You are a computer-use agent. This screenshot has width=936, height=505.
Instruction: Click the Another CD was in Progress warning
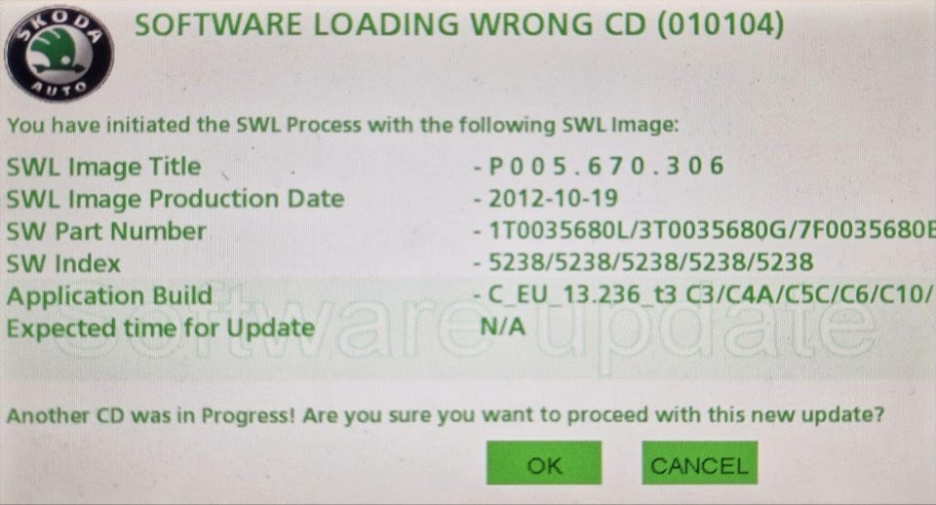point(446,415)
